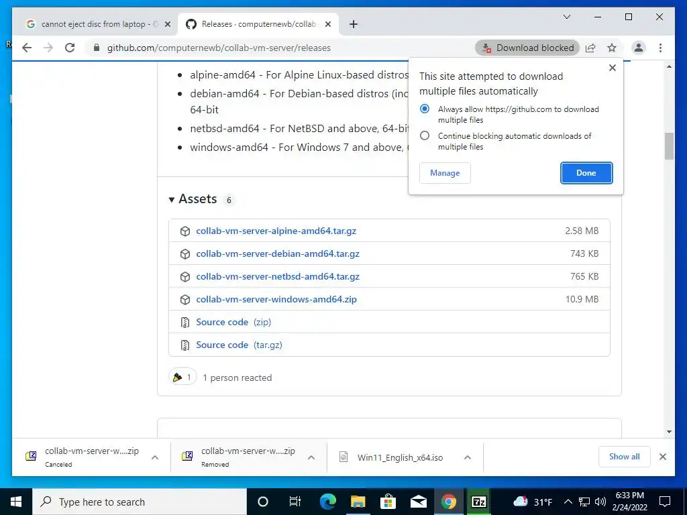Open 7-Zip from the taskbar
687x515 pixels.
tap(479, 502)
